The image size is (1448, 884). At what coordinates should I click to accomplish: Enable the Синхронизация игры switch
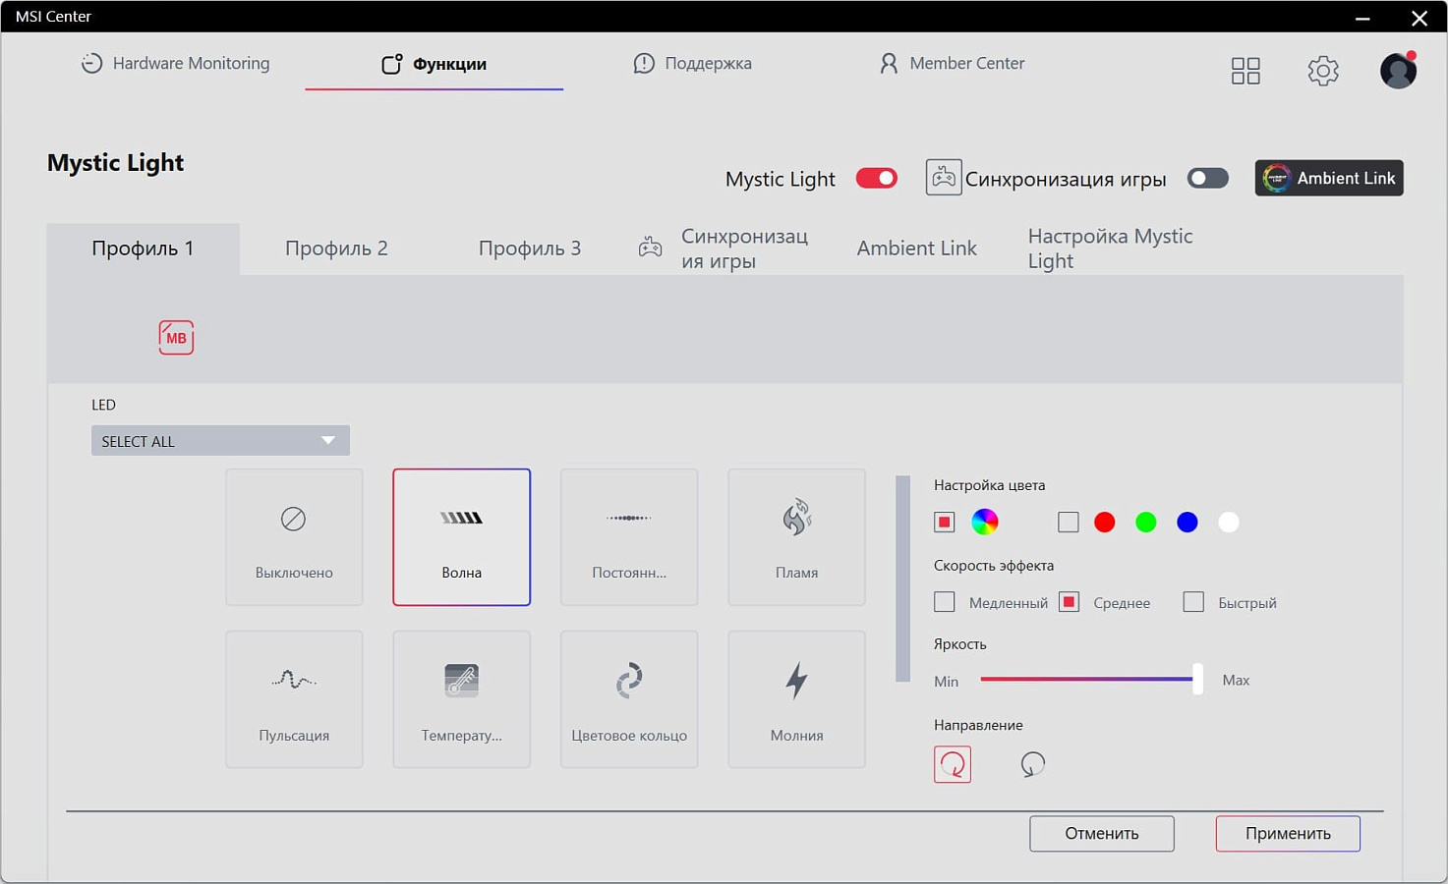[x=1208, y=178]
